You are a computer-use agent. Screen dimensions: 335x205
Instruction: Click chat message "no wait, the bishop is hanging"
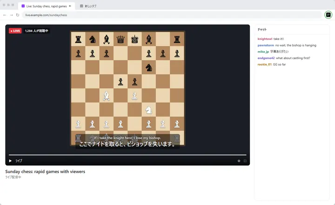click(296, 45)
